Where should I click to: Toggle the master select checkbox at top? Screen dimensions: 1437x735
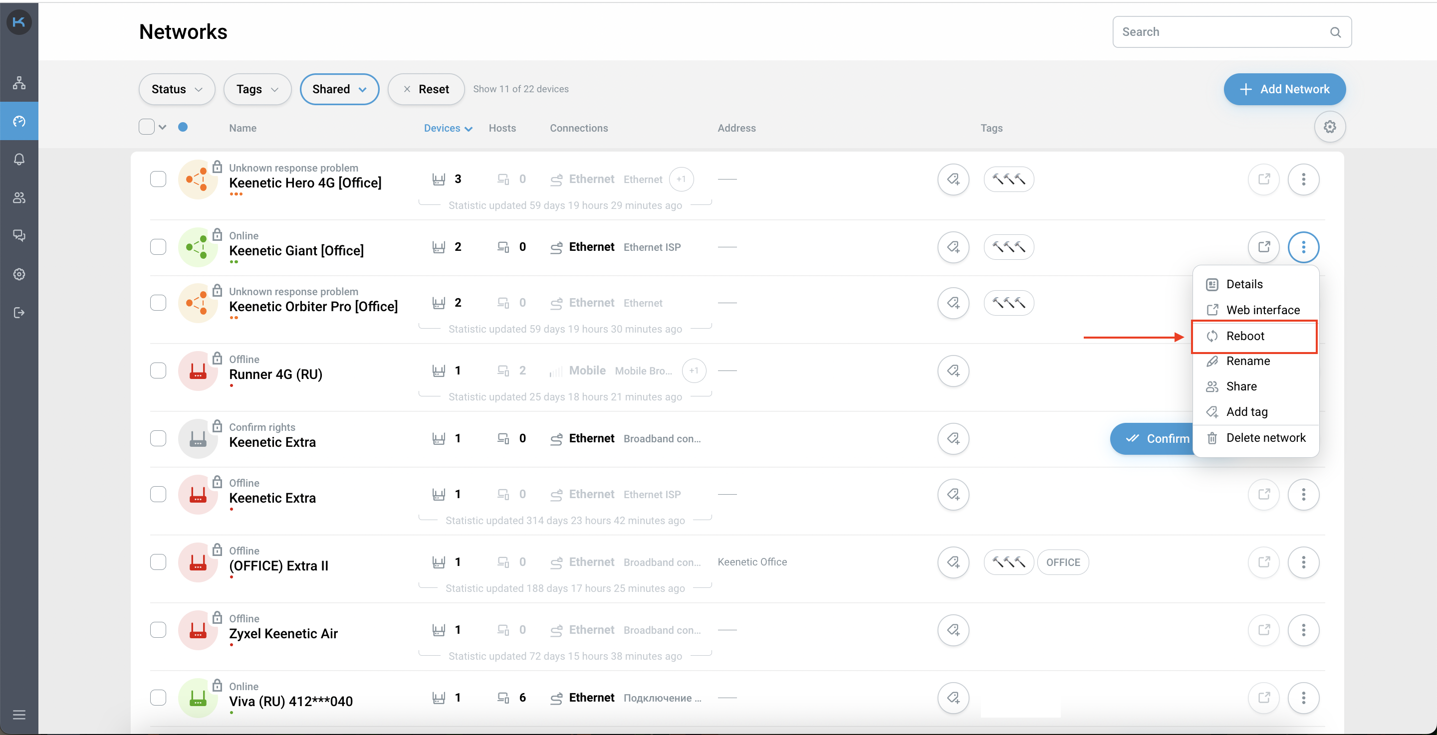(x=146, y=127)
